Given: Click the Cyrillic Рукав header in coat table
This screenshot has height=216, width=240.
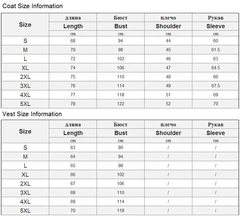Looking at the screenshot, I should click(215, 18).
